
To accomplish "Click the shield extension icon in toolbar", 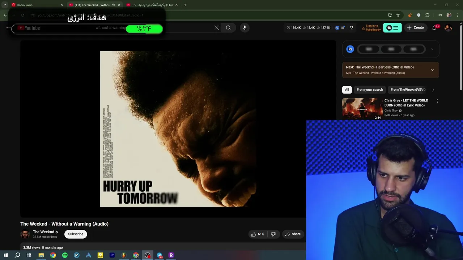I will (x=419, y=15).
